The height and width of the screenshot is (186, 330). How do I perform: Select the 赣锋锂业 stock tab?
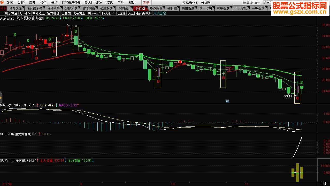pyautogui.click(x=39, y=13)
